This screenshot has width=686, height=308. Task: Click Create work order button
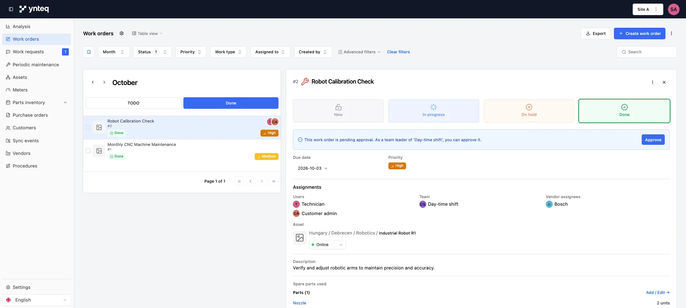(640, 34)
